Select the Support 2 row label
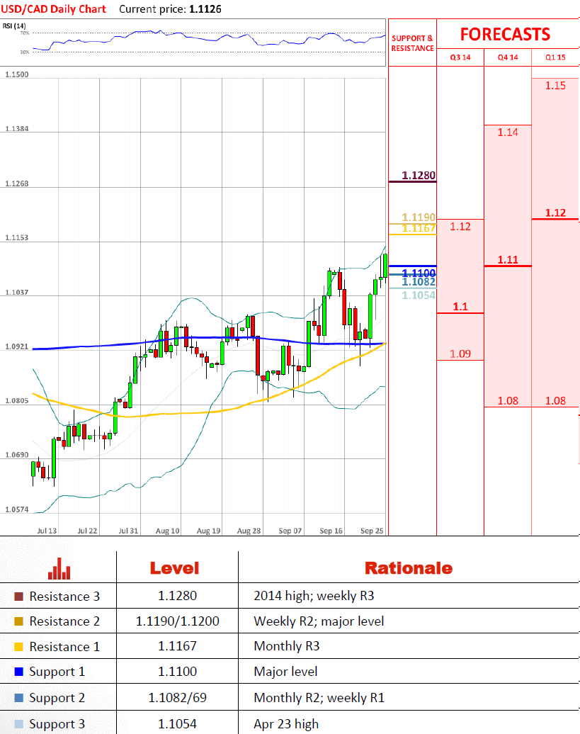The width and height of the screenshot is (580, 734). (x=57, y=698)
